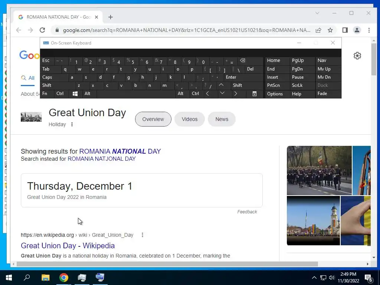Open the notification center in the taskbar
Viewport: 380px width, 285px height.
(369, 278)
